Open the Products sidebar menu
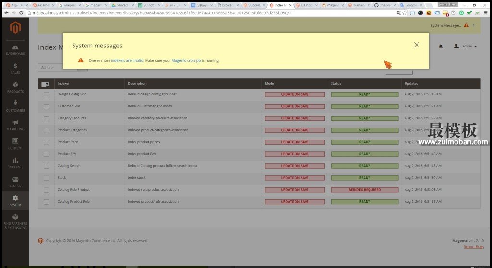The height and width of the screenshot is (268, 492). tap(15, 88)
